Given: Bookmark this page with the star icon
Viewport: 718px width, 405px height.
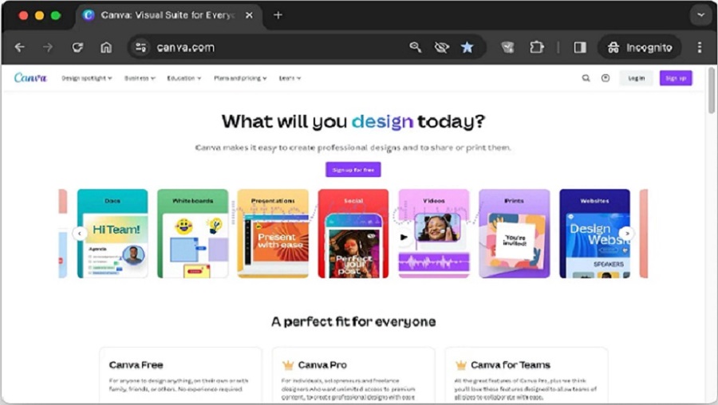Looking at the screenshot, I should click(x=467, y=47).
